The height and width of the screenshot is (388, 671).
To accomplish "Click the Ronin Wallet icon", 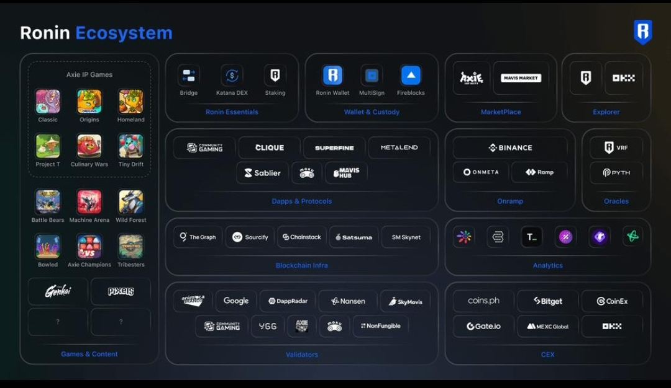I will pyautogui.click(x=332, y=76).
